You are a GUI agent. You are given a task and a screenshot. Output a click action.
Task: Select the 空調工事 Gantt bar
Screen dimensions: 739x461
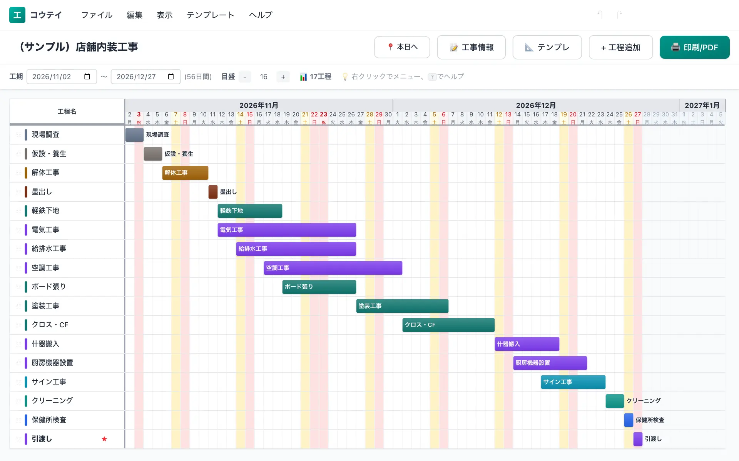(x=333, y=268)
